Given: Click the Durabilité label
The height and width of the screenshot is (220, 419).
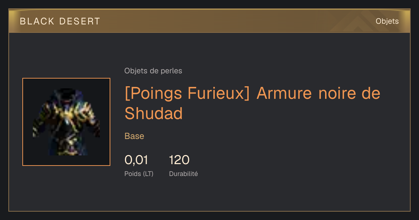Looking at the screenshot, I should (183, 174).
